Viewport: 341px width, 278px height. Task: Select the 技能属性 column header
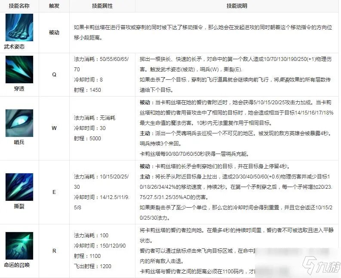(102, 6)
